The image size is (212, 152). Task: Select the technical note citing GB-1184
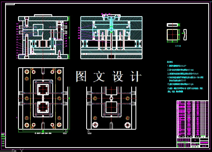point(185,77)
